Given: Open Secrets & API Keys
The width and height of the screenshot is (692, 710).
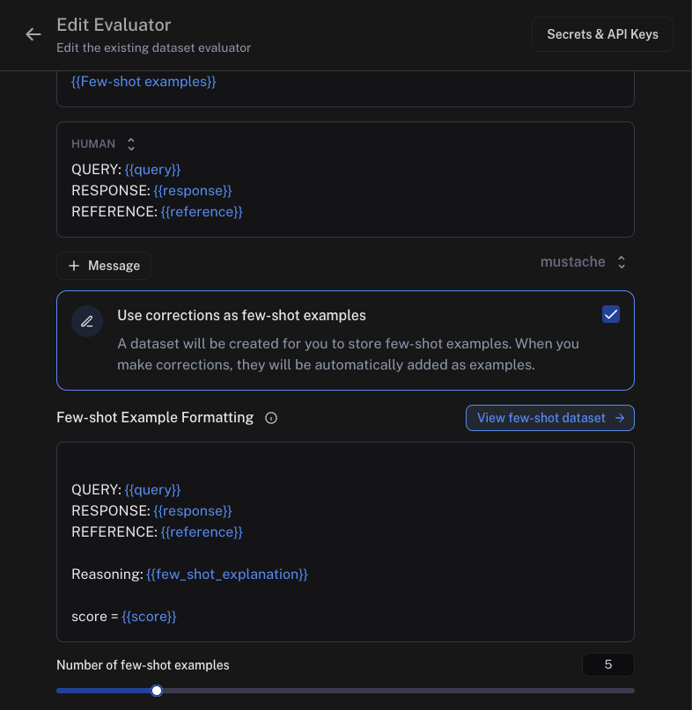Looking at the screenshot, I should [x=602, y=33].
